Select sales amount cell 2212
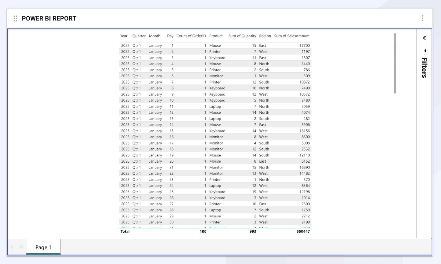This screenshot has height=264, width=441. pos(306,216)
